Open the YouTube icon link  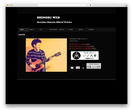pyautogui.click(x=78, y=68)
